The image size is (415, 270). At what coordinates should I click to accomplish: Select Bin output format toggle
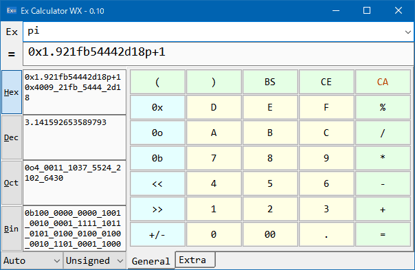(12, 229)
